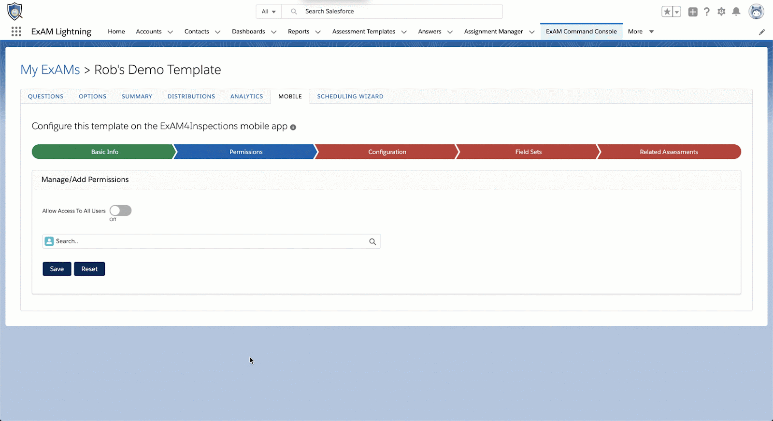Go to the Home nav item
The height and width of the screenshot is (421, 773).
tap(116, 31)
